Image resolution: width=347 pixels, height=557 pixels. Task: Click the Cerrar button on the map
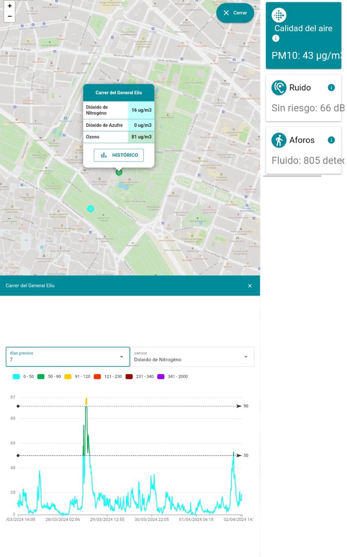point(235,13)
